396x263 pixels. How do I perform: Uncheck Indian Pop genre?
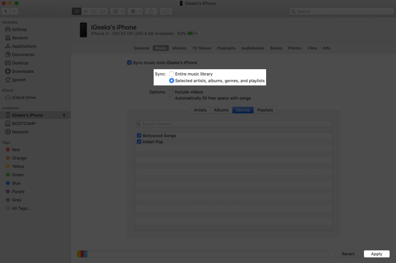pos(139,142)
